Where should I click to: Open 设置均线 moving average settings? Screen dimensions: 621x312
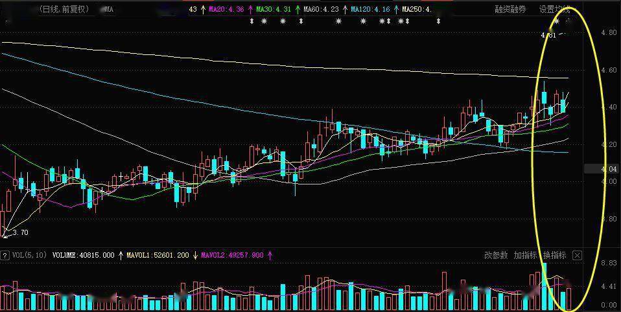554,10
